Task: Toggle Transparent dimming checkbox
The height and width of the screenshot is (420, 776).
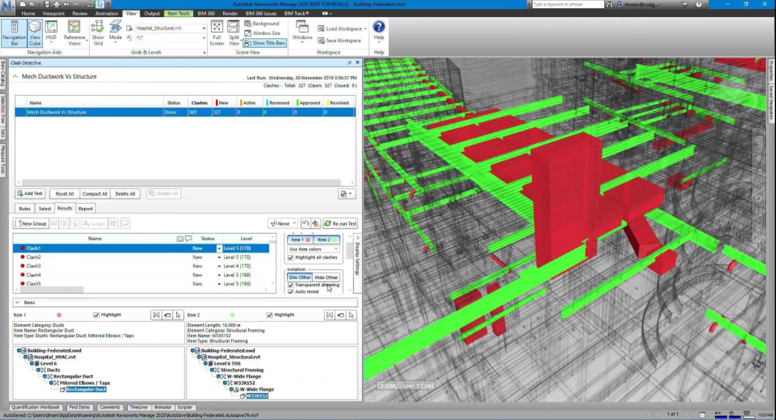Action: click(x=291, y=285)
